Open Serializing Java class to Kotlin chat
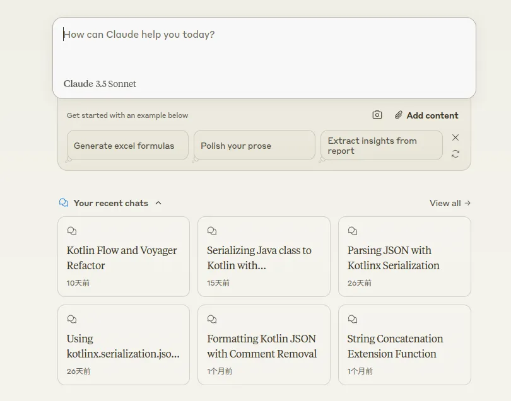The height and width of the screenshot is (401, 511). point(264,258)
